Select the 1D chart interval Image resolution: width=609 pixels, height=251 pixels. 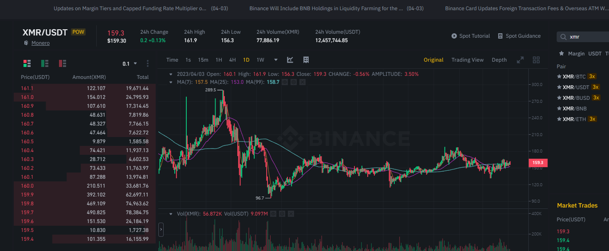[x=246, y=60]
